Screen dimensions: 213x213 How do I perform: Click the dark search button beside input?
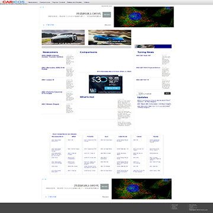pyautogui.click(x=167, y=93)
